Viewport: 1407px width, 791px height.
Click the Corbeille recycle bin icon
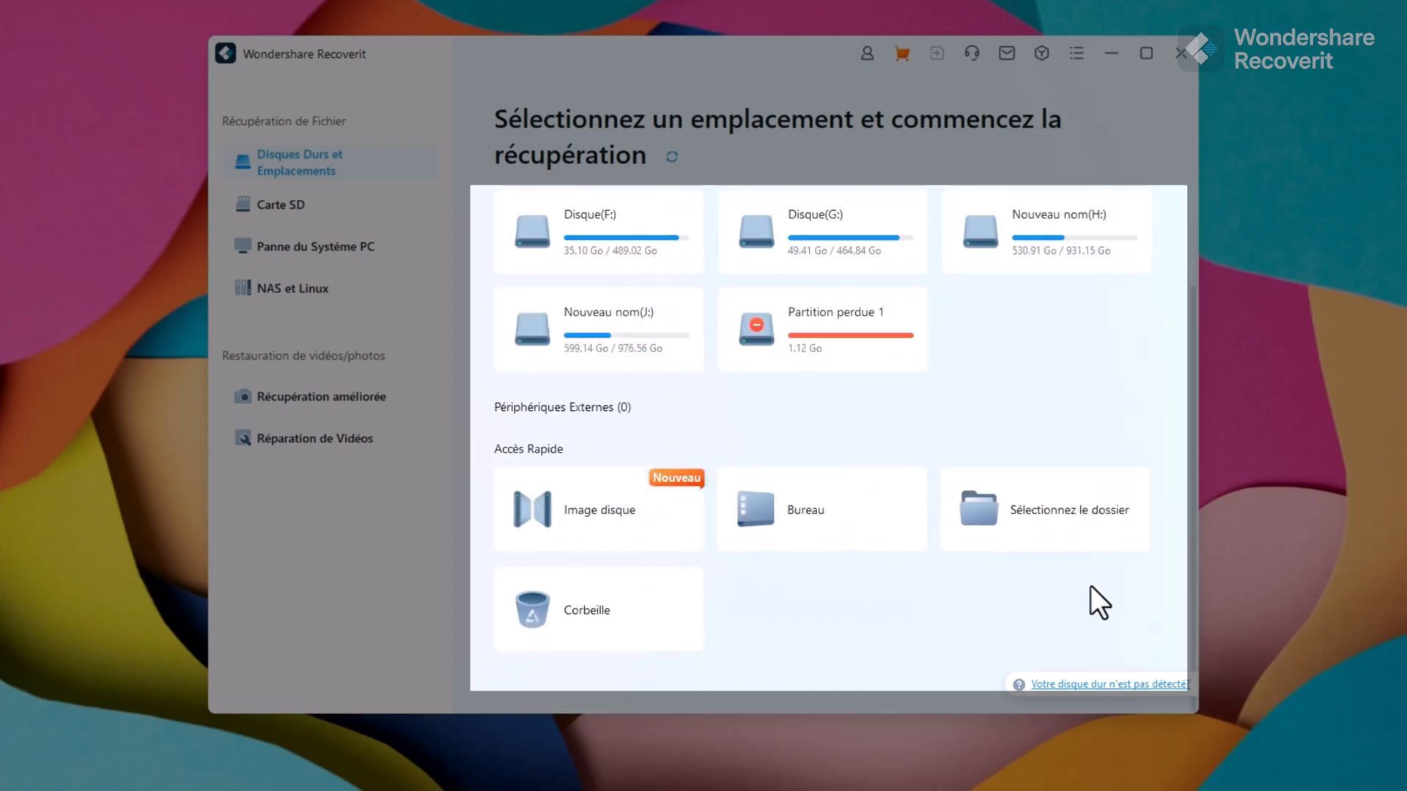pos(532,609)
